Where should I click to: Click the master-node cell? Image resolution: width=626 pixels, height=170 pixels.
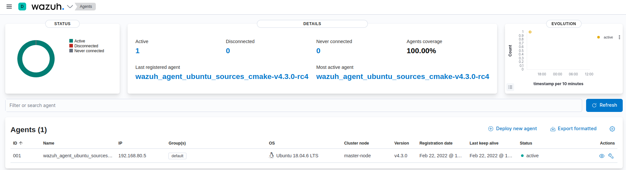click(357, 156)
